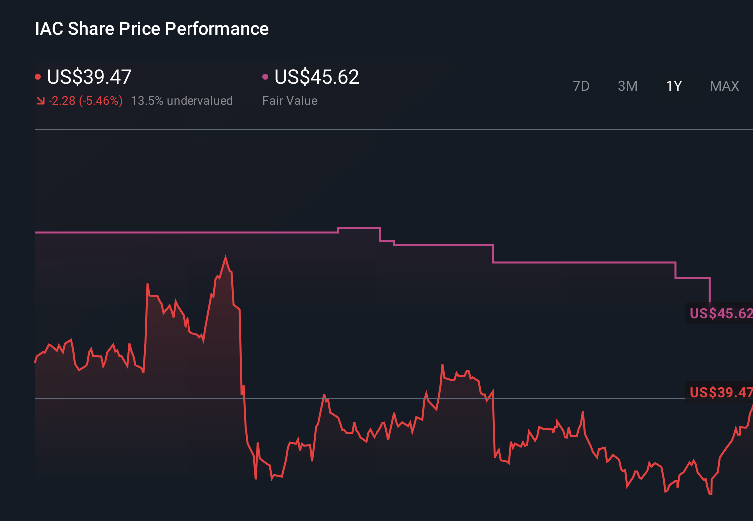Click the -2.28 (-5.46%) change indicator
Viewport: 753px width, 521px height.
(85, 100)
